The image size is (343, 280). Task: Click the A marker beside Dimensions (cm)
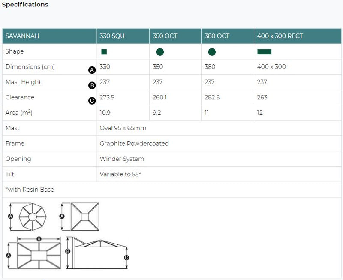92,70
